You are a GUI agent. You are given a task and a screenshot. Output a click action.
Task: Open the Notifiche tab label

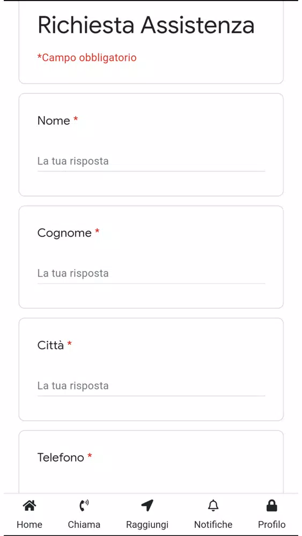click(213, 524)
